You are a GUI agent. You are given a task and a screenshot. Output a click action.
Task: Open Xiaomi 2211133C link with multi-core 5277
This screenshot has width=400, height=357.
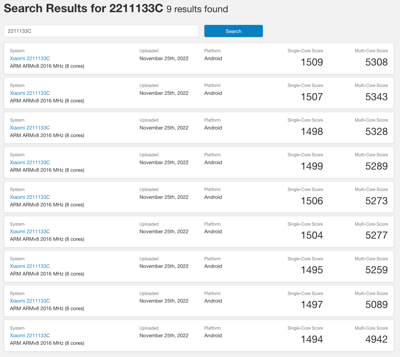[30, 231]
